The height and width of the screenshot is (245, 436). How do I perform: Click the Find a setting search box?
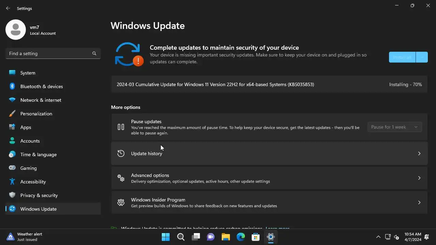53,53
